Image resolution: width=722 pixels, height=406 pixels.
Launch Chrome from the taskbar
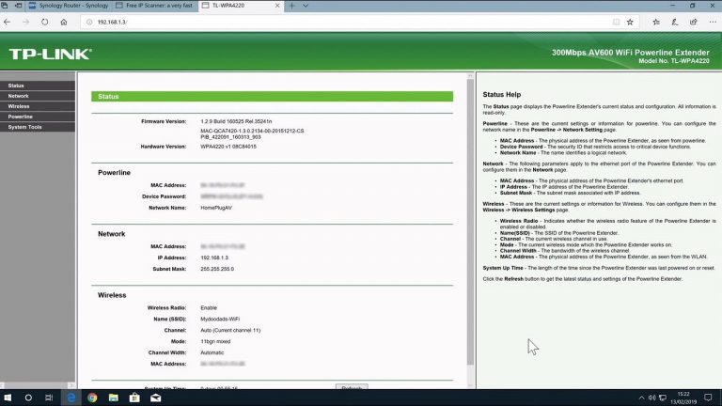pos(92,398)
